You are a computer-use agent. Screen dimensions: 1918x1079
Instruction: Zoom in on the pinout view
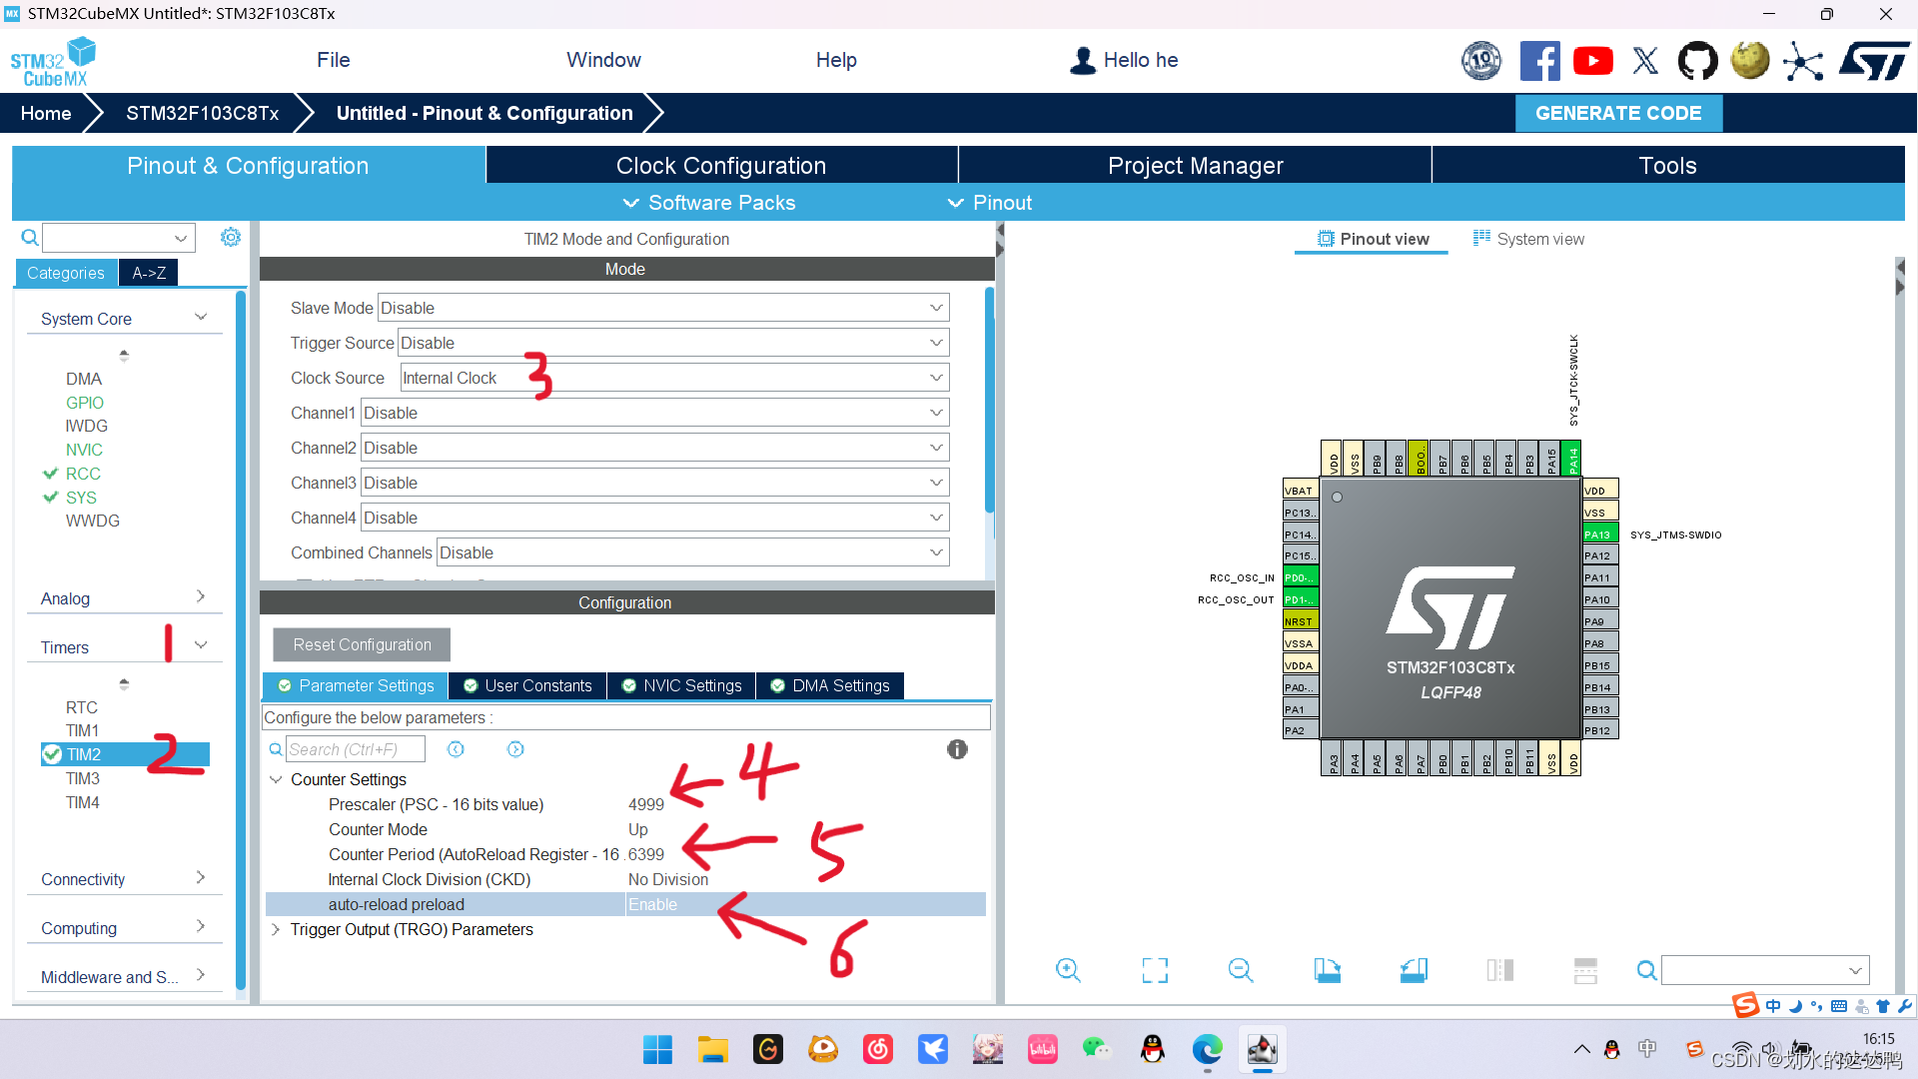coord(1068,970)
